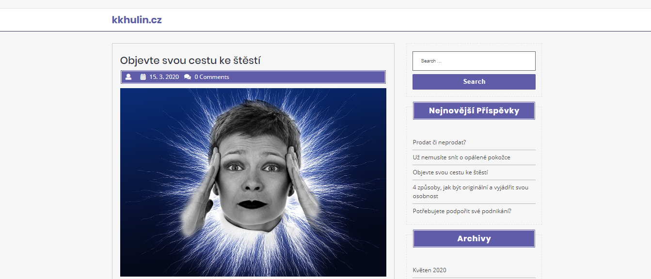Open the 0 Comments link

(x=212, y=77)
